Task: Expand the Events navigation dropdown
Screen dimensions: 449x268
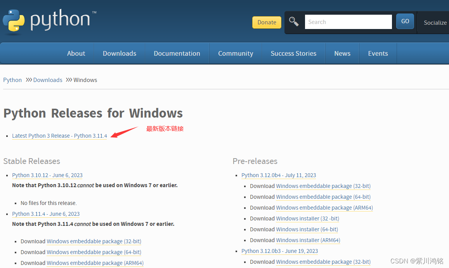Action: coord(378,53)
